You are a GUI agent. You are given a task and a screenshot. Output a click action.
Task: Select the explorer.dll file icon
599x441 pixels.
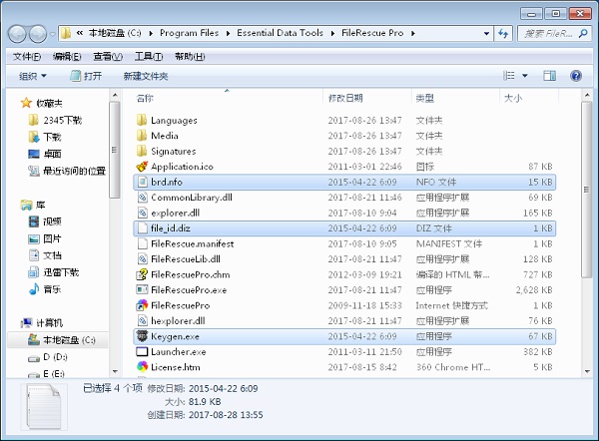point(142,213)
